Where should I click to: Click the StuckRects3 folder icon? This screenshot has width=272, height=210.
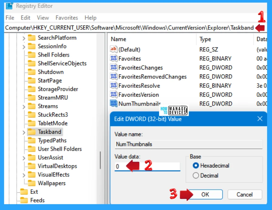[x=32, y=115]
